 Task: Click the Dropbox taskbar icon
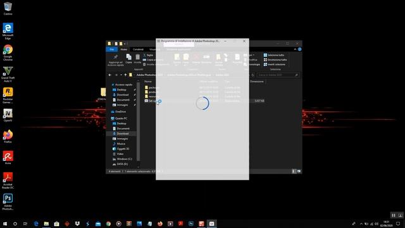pos(77,224)
